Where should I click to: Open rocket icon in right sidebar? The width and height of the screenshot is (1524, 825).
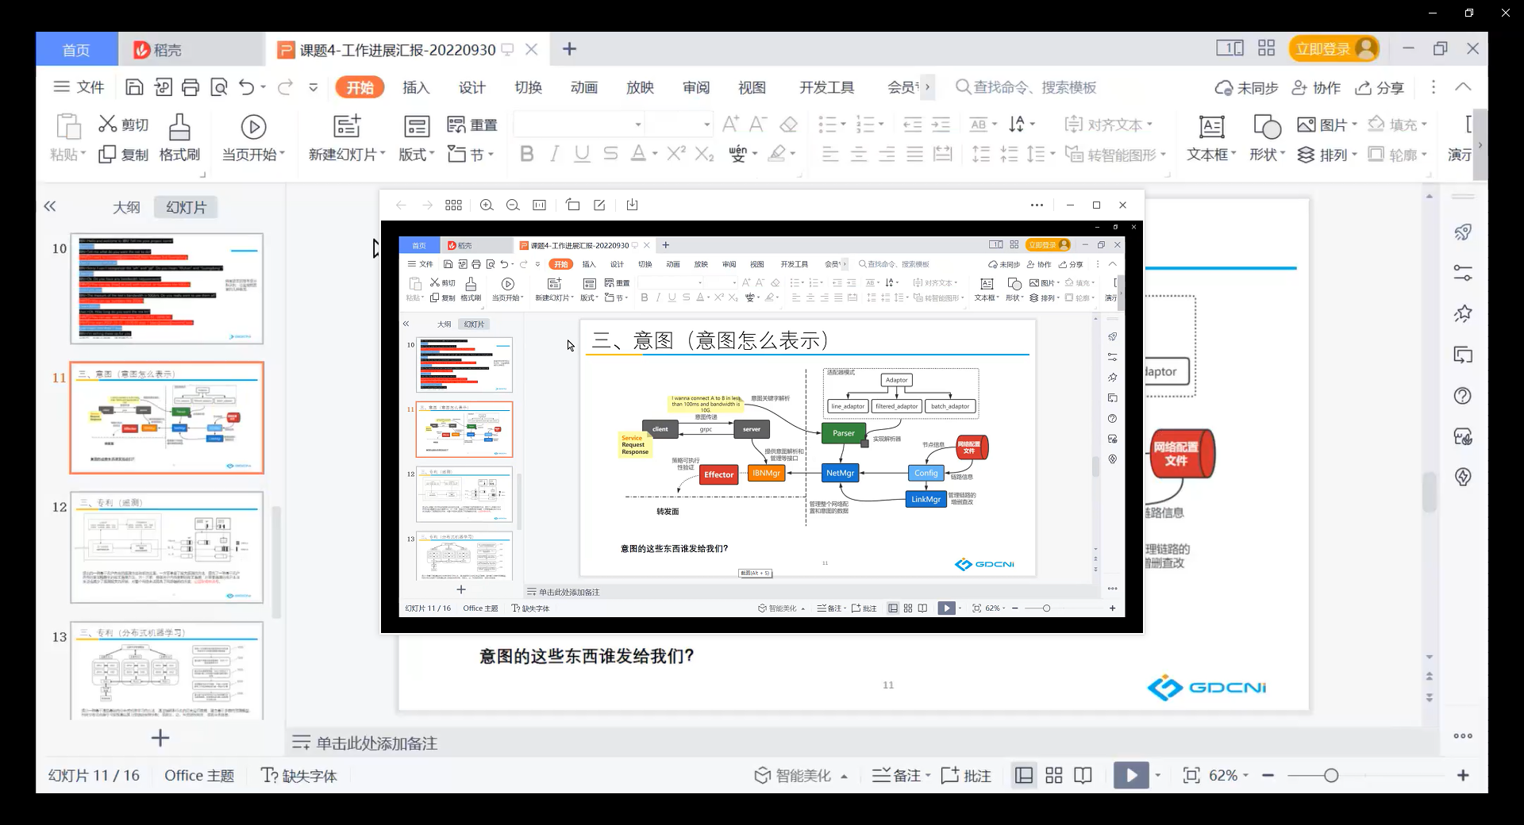tap(1463, 232)
